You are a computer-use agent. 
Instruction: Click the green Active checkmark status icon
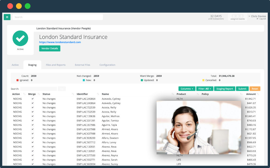(20, 38)
